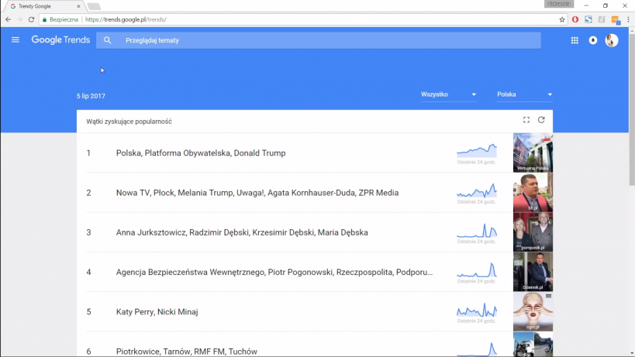Go back in browser history

8,19
